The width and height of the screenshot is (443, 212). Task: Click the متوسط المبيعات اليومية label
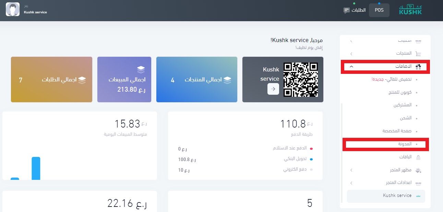(125, 134)
